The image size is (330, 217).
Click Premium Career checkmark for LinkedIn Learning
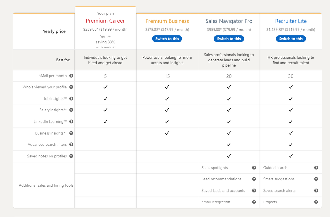106,122
